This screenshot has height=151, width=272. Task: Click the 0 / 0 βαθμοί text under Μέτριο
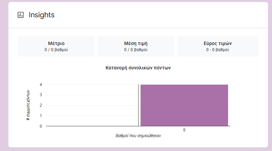[56, 50]
